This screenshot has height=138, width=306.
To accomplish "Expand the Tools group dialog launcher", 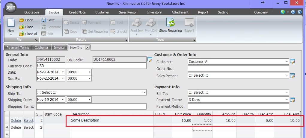I will point(194,40).
